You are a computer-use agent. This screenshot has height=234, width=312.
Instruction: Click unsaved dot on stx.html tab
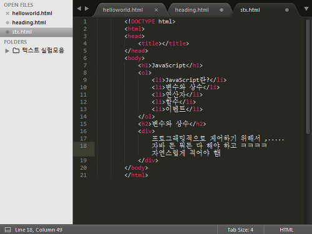pos(287,10)
